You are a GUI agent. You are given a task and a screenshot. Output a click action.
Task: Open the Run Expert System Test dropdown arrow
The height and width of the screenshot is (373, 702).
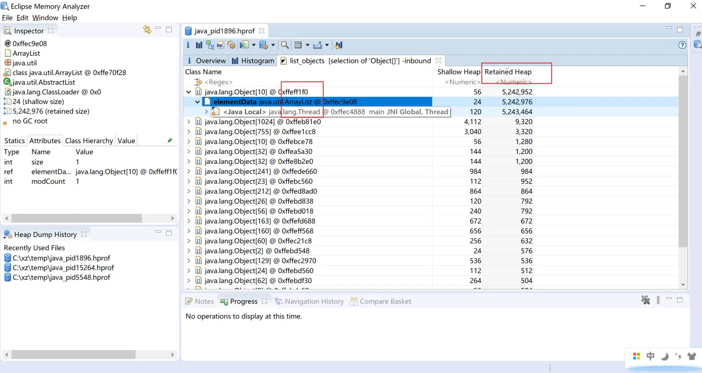coord(253,45)
